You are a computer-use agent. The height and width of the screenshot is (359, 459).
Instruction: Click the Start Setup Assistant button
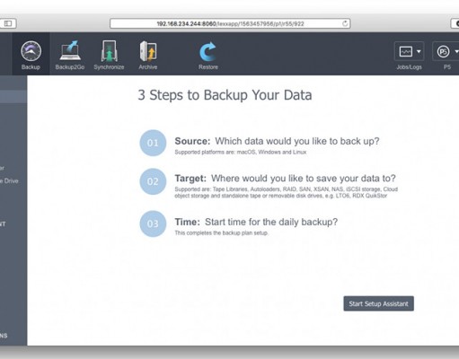pos(378,303)
